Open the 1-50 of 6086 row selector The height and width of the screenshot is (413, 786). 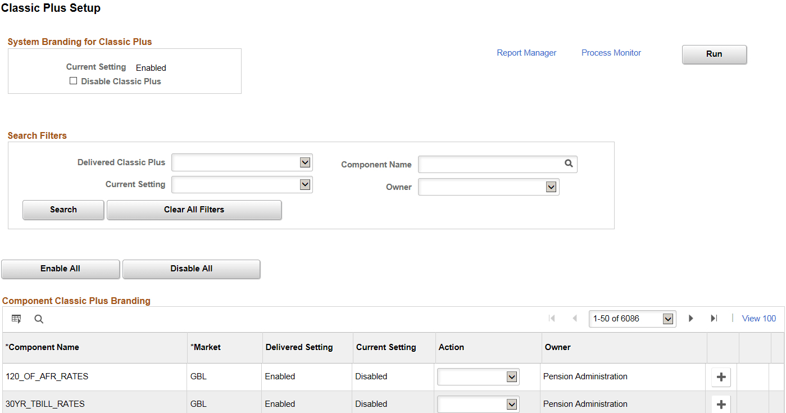point(632,318)
